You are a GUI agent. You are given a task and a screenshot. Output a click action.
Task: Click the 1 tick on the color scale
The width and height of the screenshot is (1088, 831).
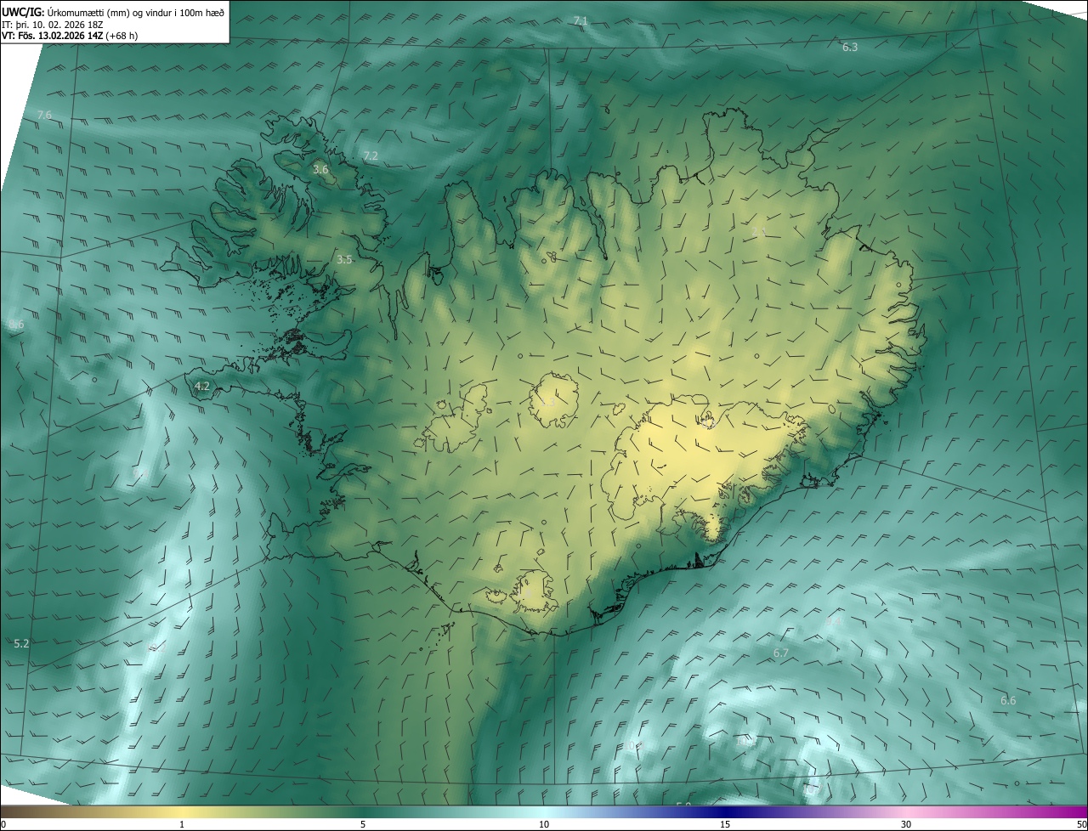(x=182, y=824)
